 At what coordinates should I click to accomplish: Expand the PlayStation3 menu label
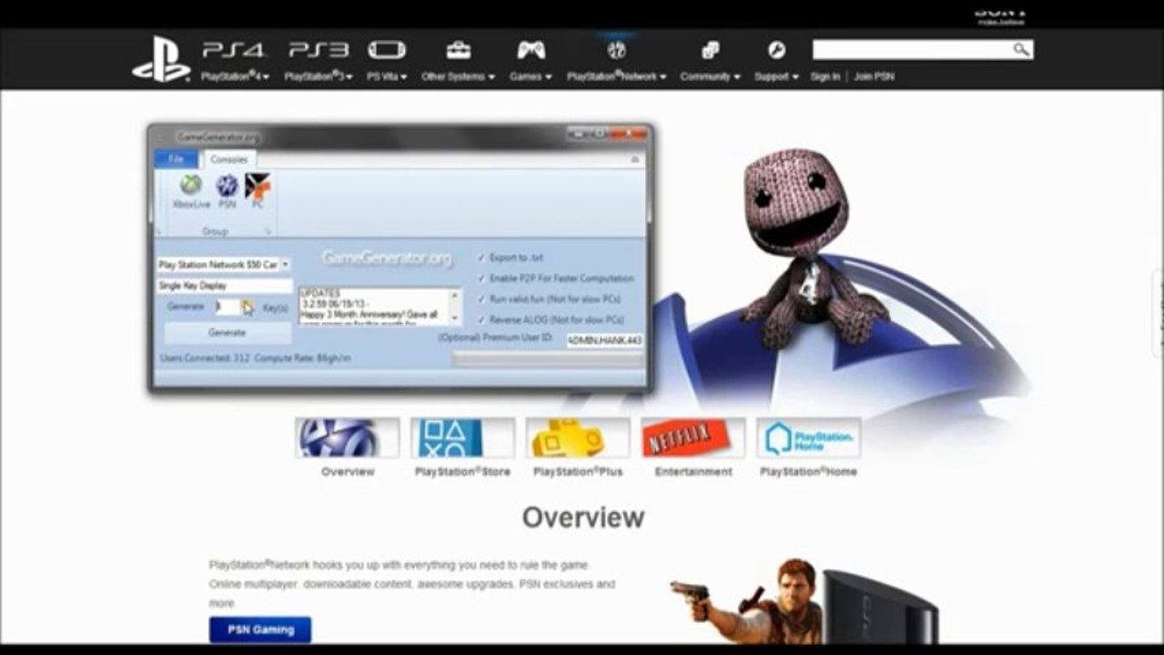coord(319,77)
